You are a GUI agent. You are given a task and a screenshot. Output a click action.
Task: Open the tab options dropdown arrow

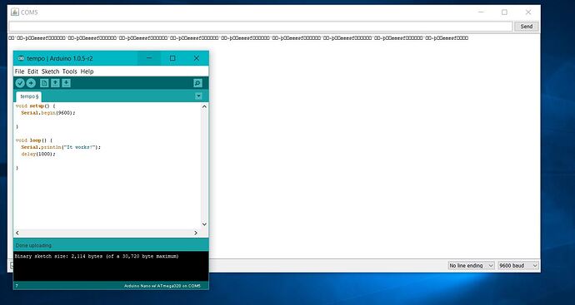tap(198, 96)
